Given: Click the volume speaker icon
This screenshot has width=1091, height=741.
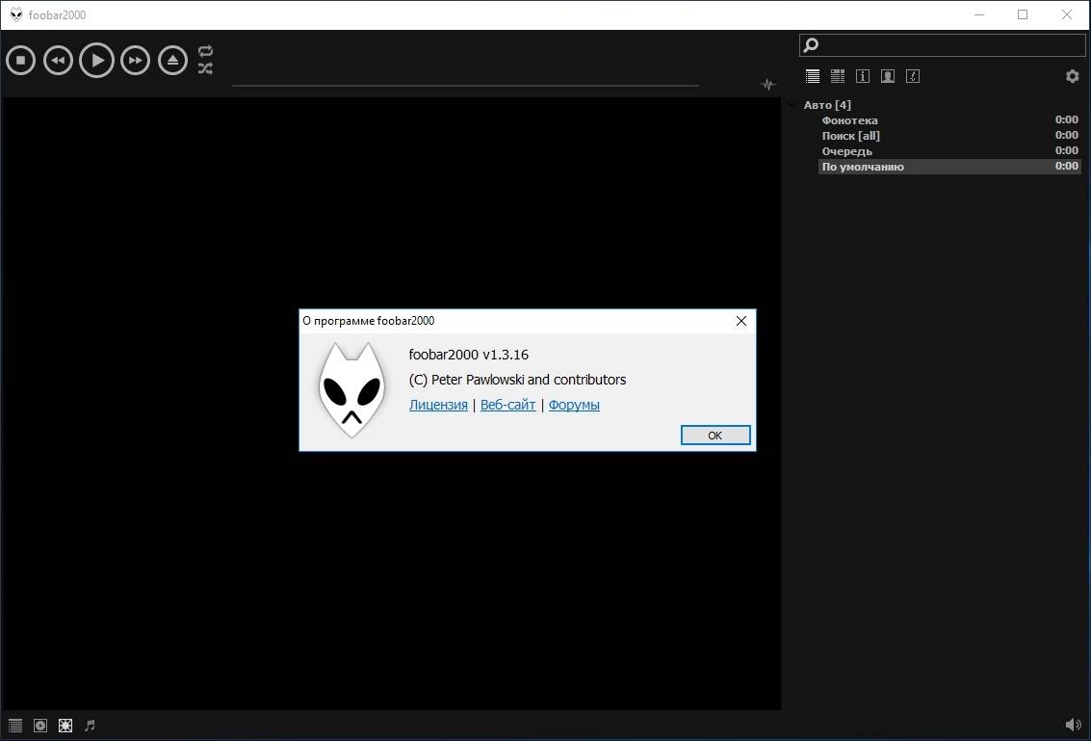Looking at the screenshot, I should 1073,726.
